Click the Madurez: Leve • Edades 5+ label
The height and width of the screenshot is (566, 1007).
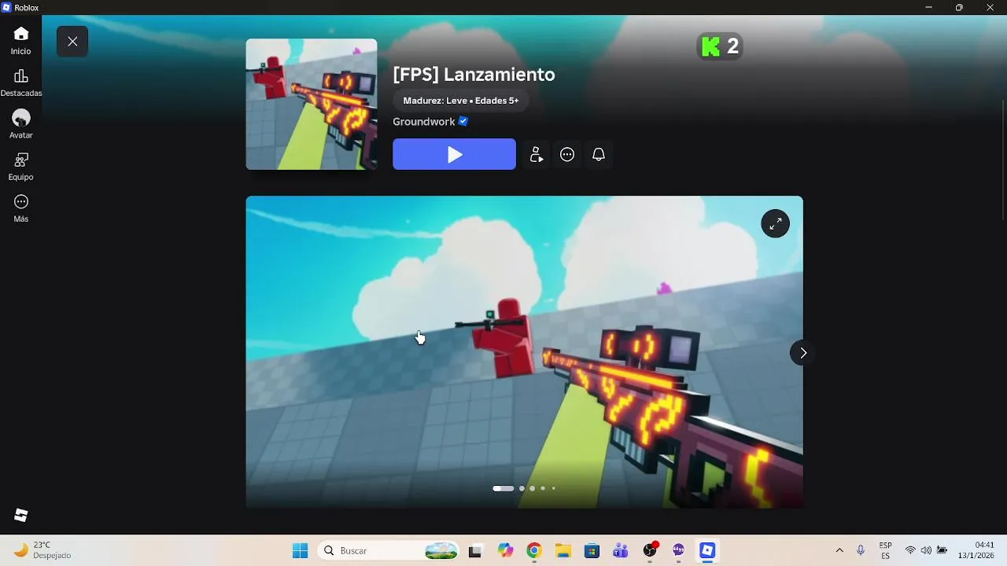(461, 101)
